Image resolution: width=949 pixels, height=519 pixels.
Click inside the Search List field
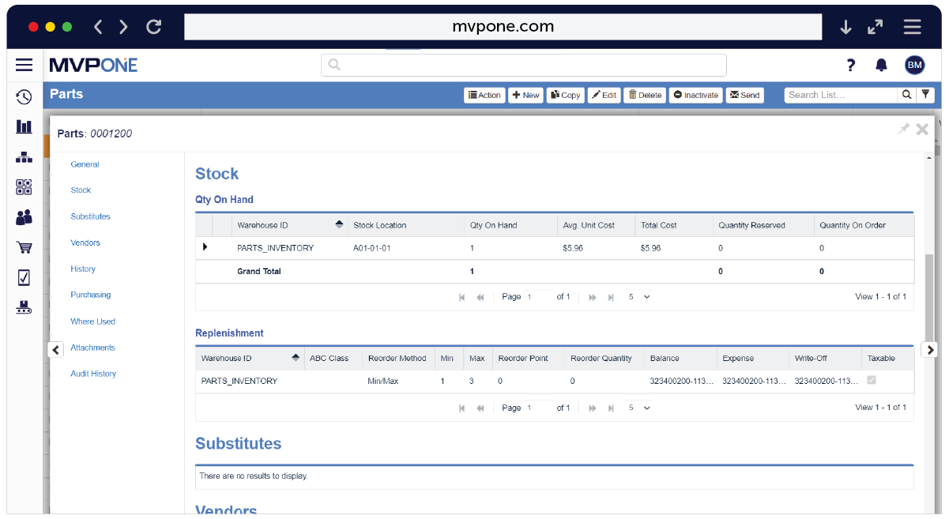[x=838, y=94]
